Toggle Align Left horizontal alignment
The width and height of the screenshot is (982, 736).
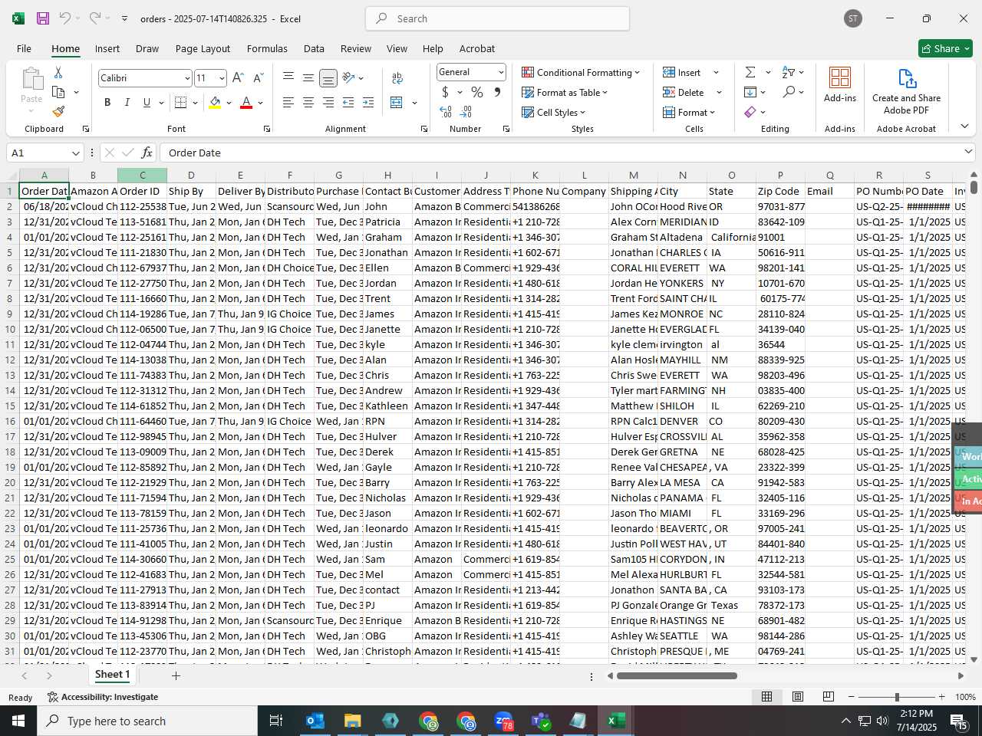point(288,103)
